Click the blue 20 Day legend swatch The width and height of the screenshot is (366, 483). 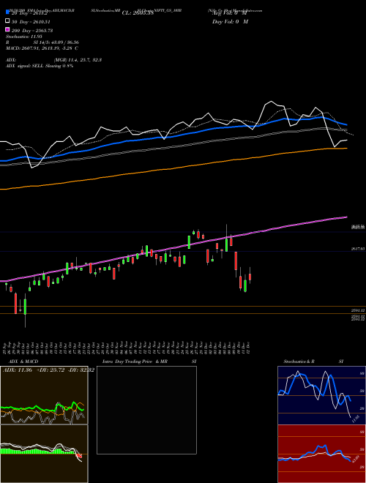pyautogui.click(x=7, y=12)
